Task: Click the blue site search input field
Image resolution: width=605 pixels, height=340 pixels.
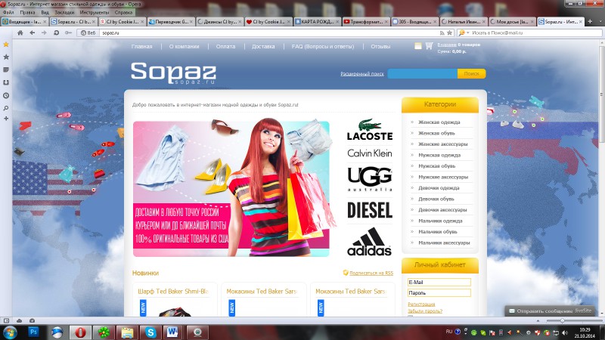Action: pyautogui.click(x=423, y=73)
